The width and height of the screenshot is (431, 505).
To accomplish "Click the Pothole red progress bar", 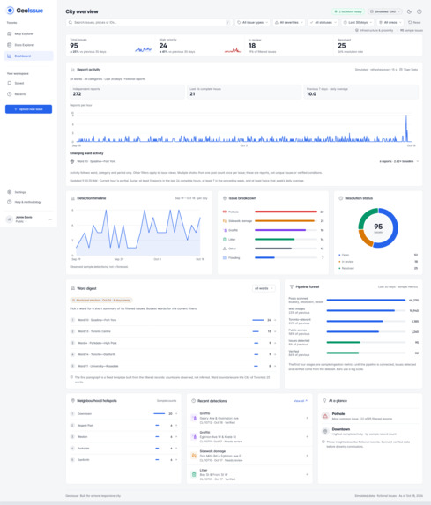I will click(x=286, y=212).
